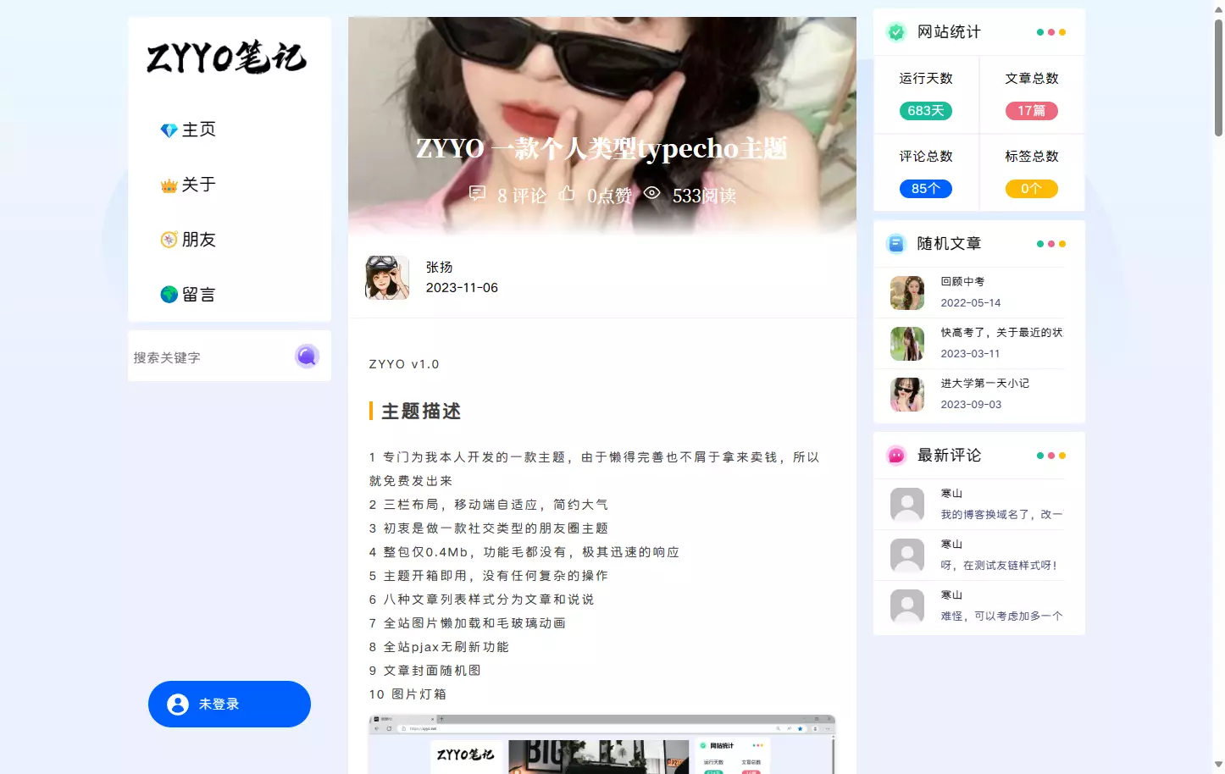Open comment 呀，在测试友链样式呀!
This screenshot has height=774, width=1225.
pos(999,566)
